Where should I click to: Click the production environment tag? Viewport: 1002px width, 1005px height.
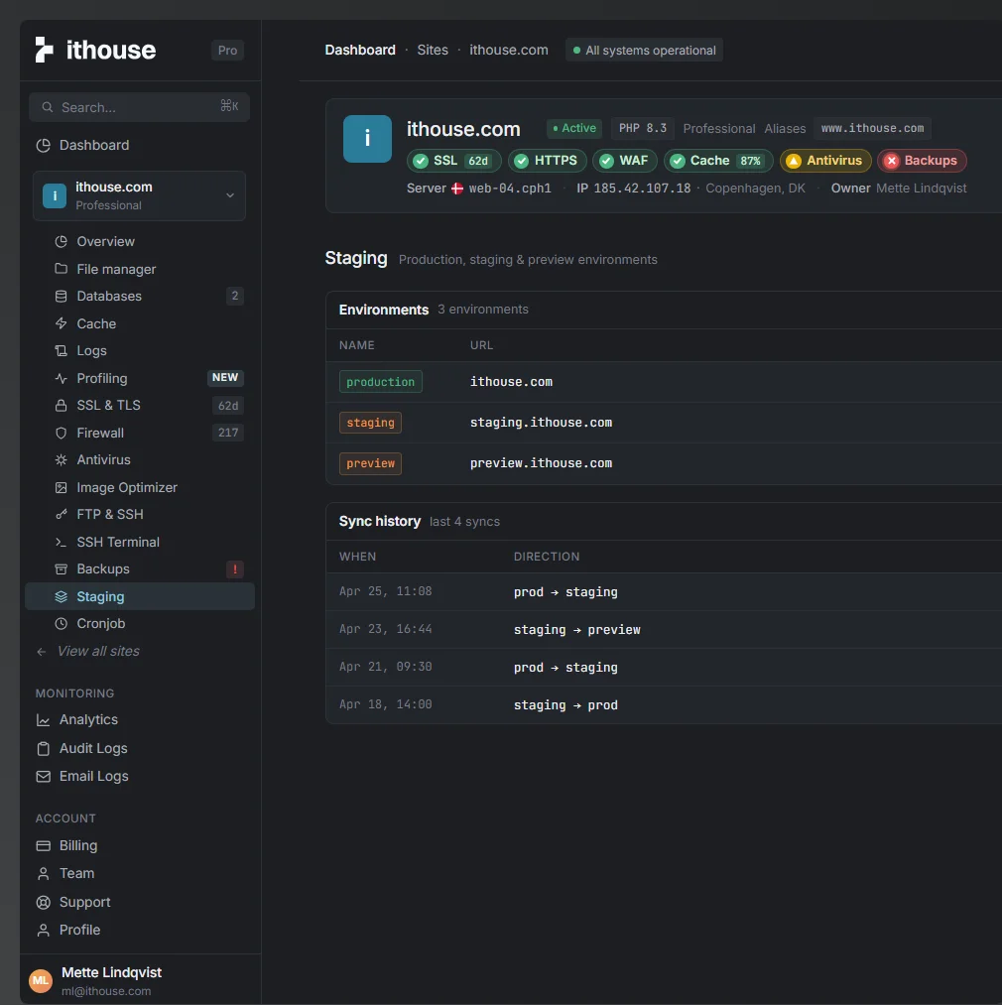380,382
